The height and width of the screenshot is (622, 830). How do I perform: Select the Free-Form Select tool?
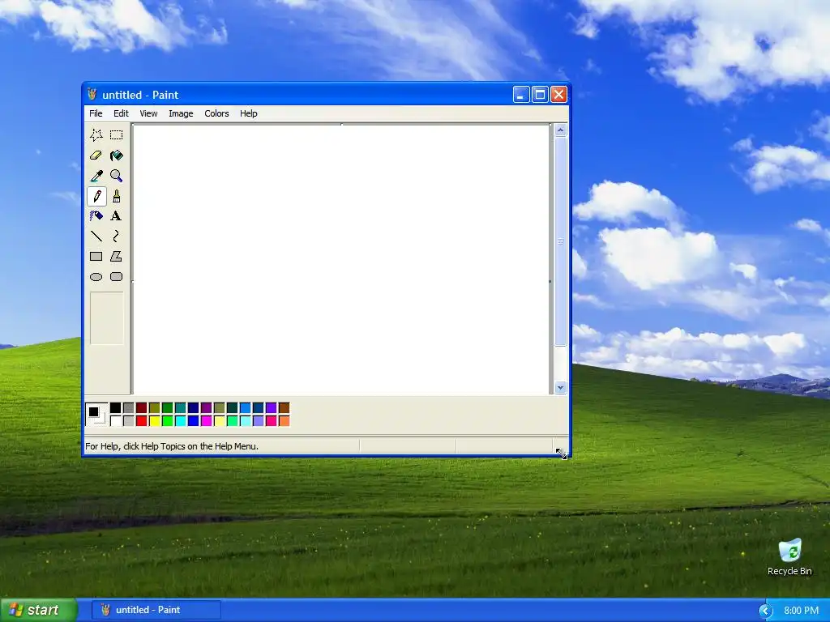96,135
